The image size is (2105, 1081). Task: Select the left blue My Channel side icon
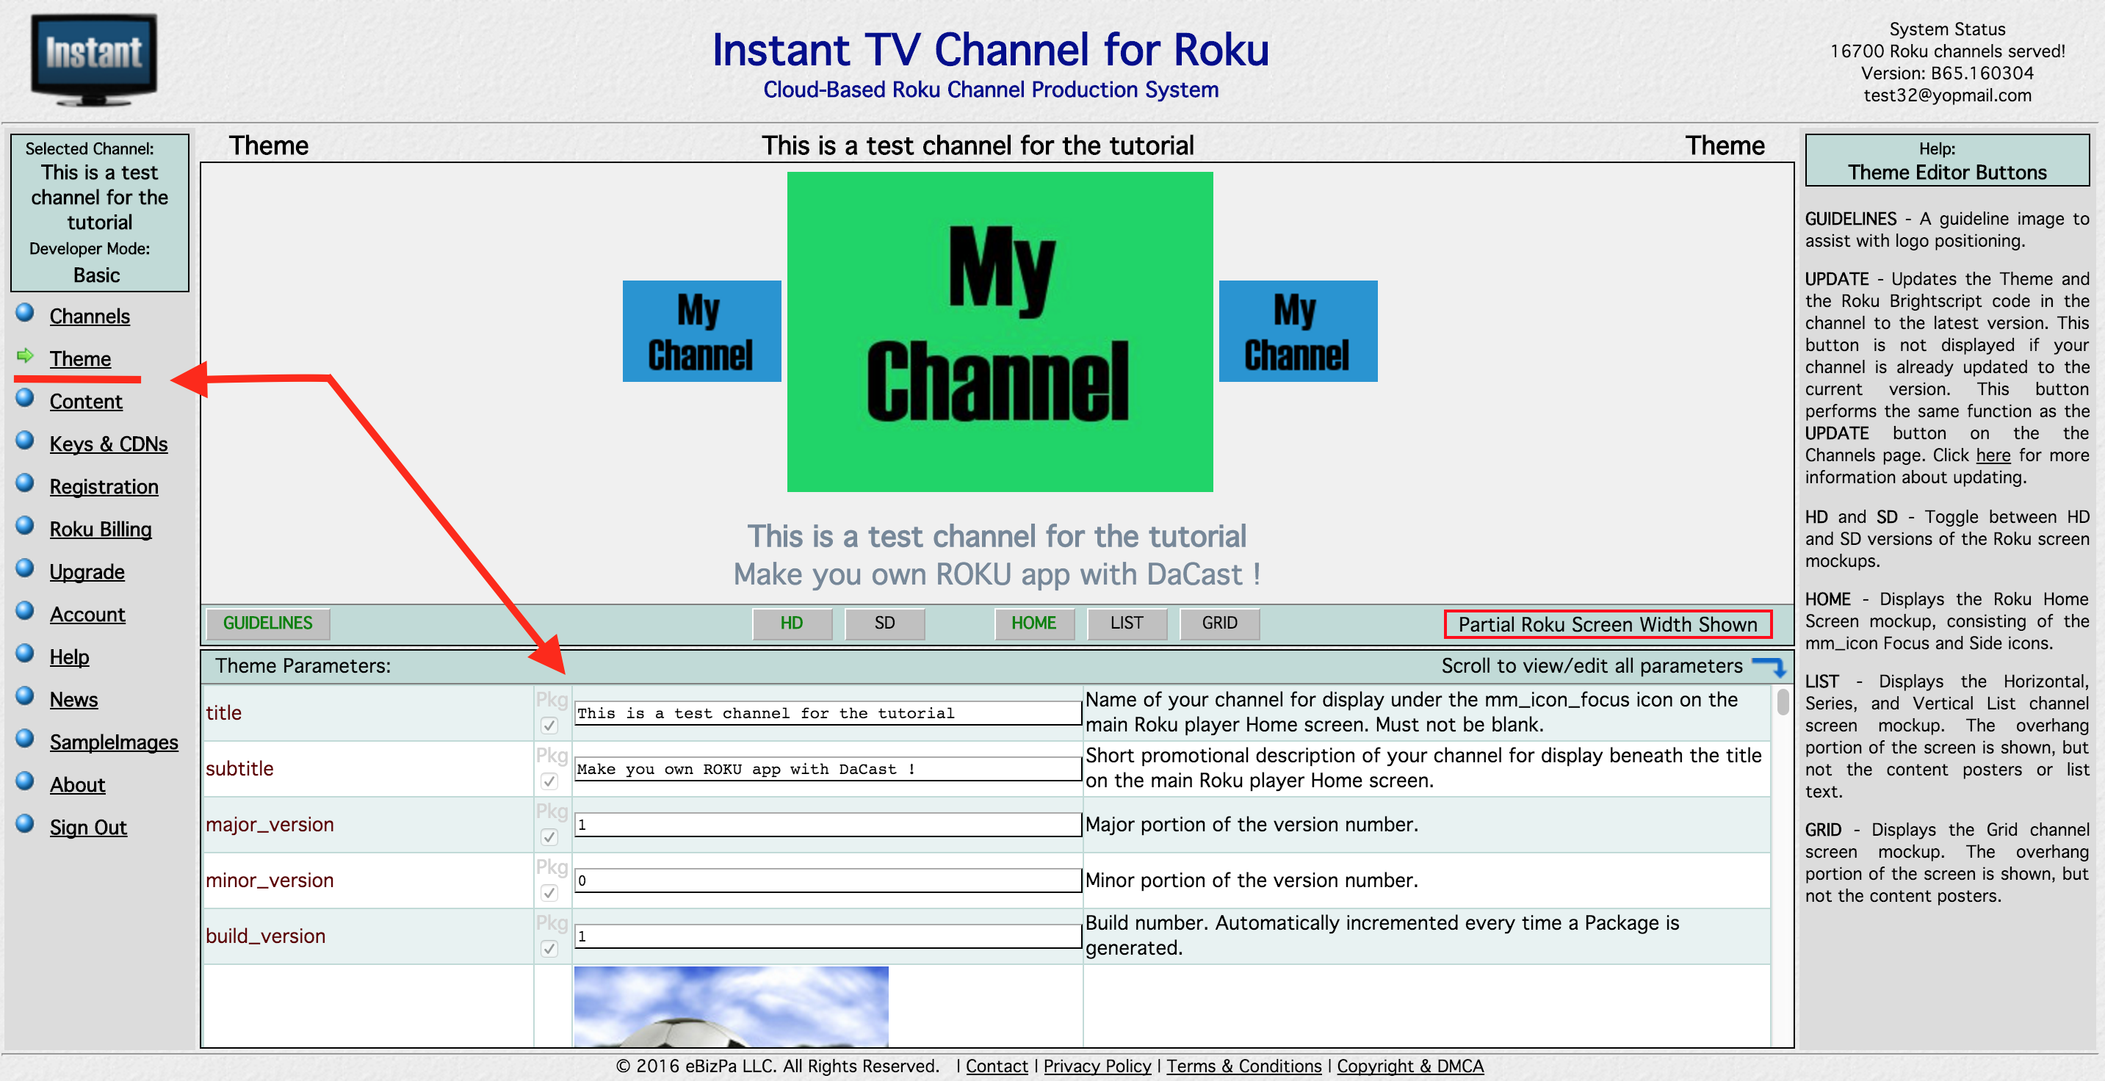point(702,331)
